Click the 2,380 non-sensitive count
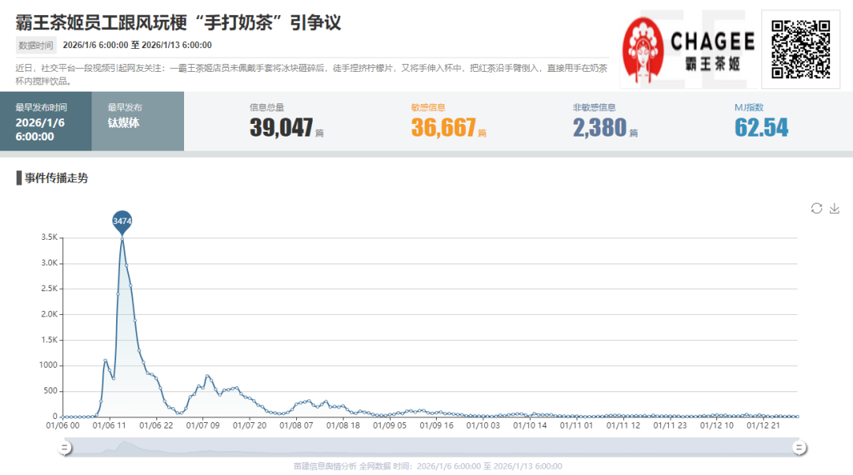The width and height of the screenshot is (853, 475). point(599,128)
